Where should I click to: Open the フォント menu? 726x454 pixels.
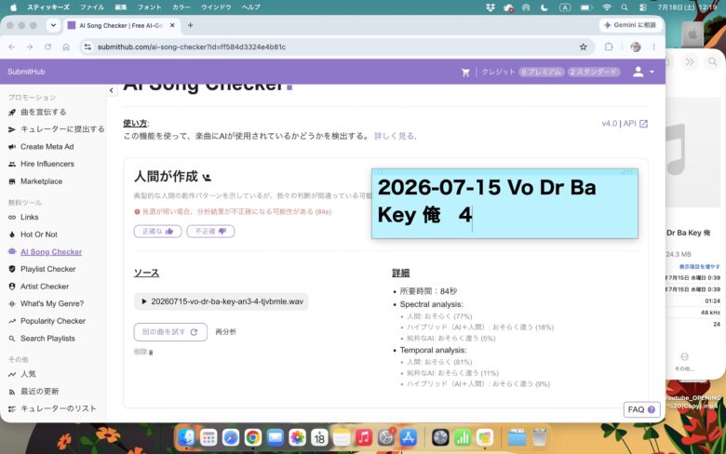(150, 7)
